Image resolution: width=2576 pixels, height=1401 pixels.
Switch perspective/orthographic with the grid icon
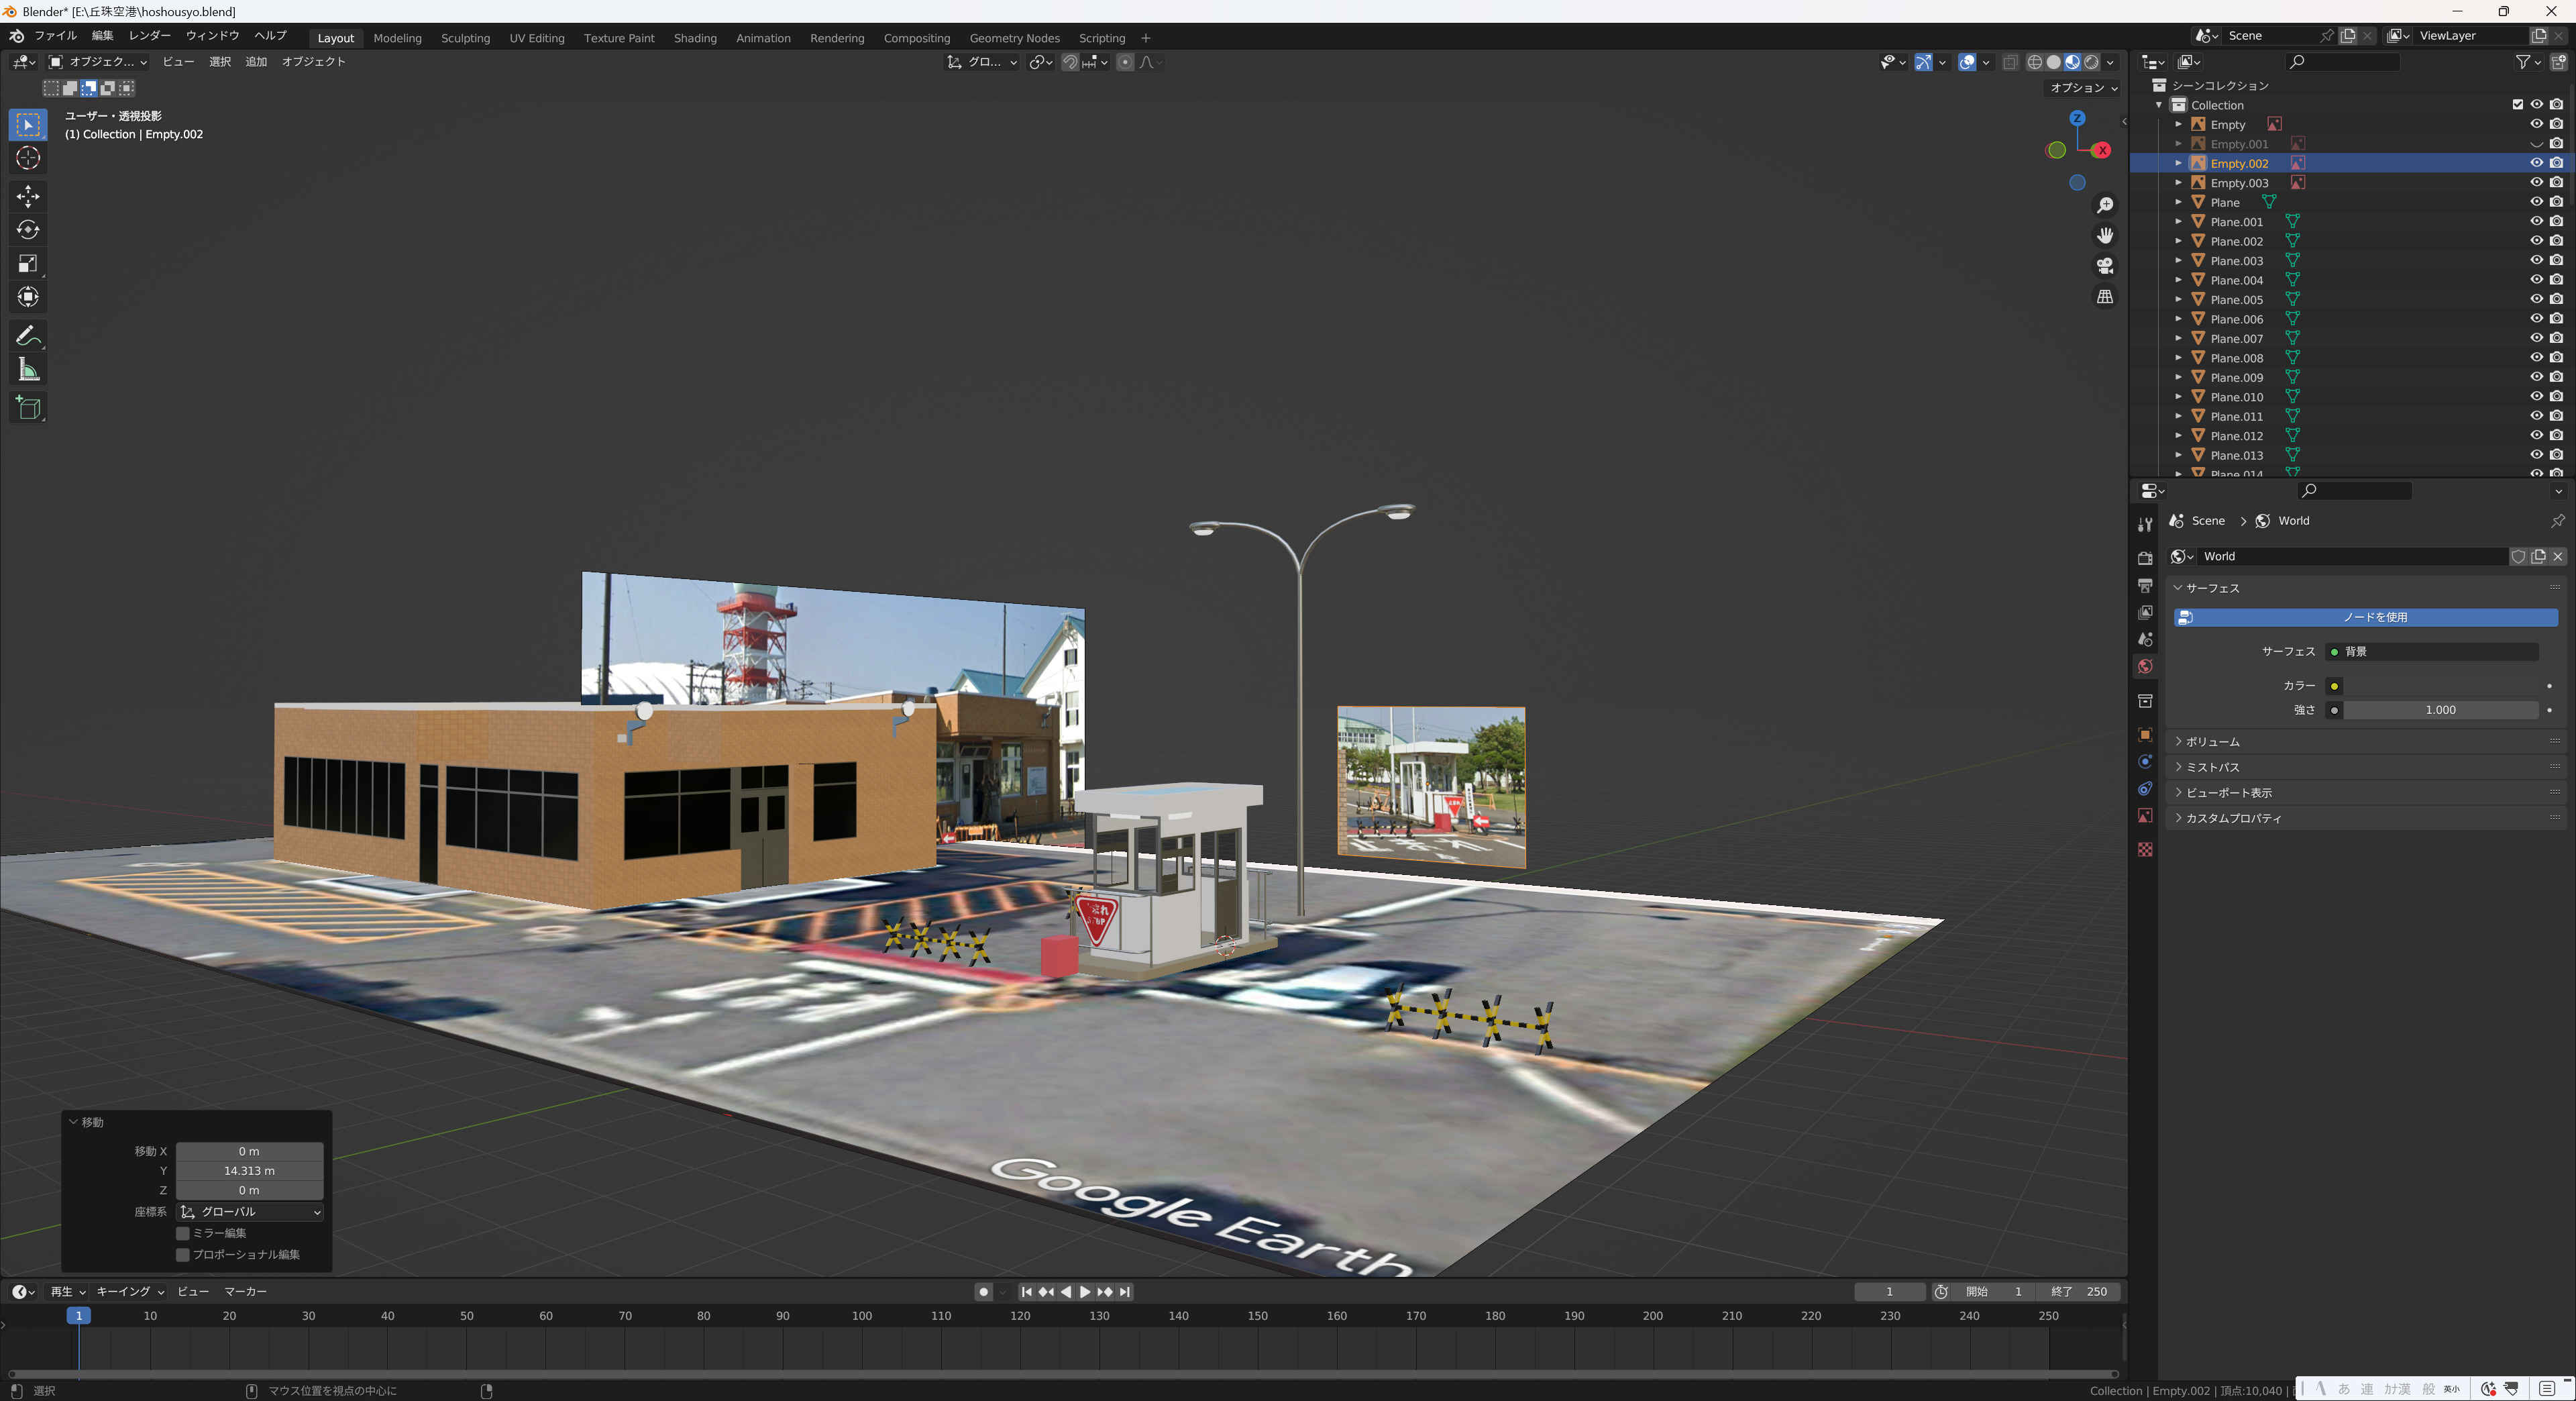[x=2105, y=297]
